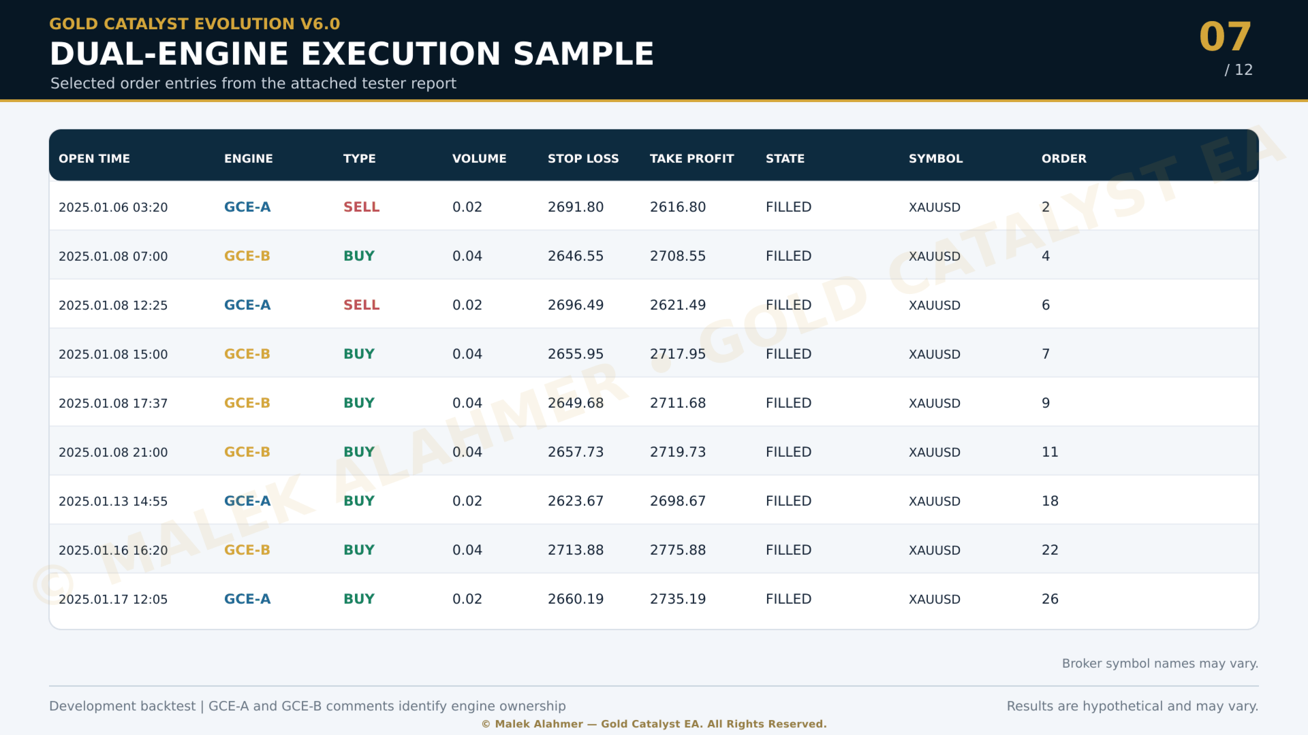
Task: Click stop loss value 2691.80
Action: click(x=576, y=207)
